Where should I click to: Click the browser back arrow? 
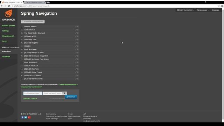click(x=2, y=6)
